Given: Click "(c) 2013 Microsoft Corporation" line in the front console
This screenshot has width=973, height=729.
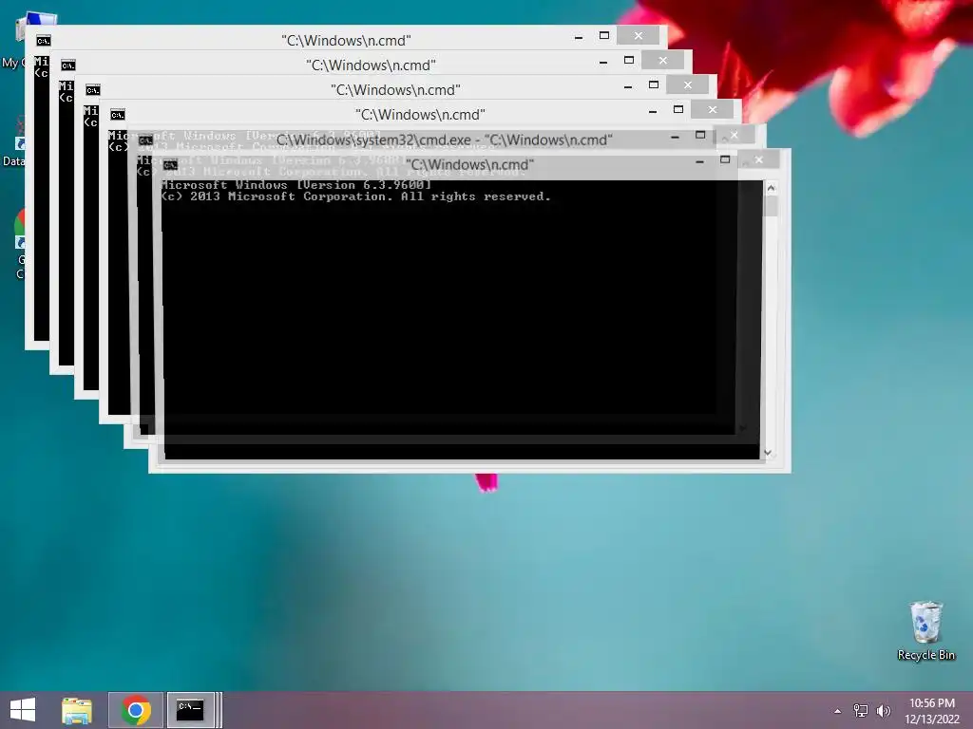Looking at the screenshot, I should (355, 196).
